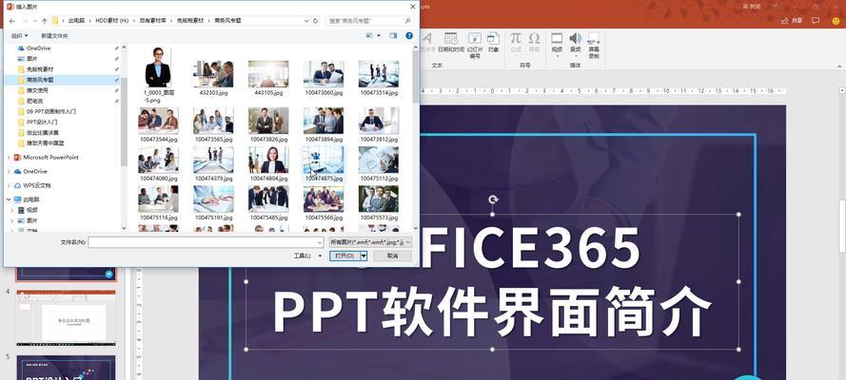This screenshot has width=846, height=380.
Task: Click the Share icon in PowerPoint
Action: tap(792, 21)
